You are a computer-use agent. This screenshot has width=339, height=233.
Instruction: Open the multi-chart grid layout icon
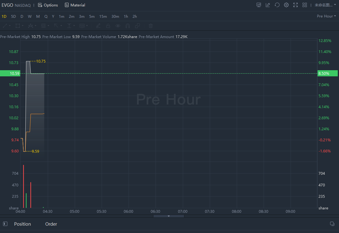pos(305,5)
